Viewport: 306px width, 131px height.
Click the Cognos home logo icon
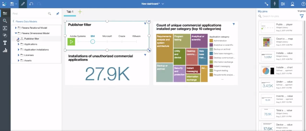(4, 4)
